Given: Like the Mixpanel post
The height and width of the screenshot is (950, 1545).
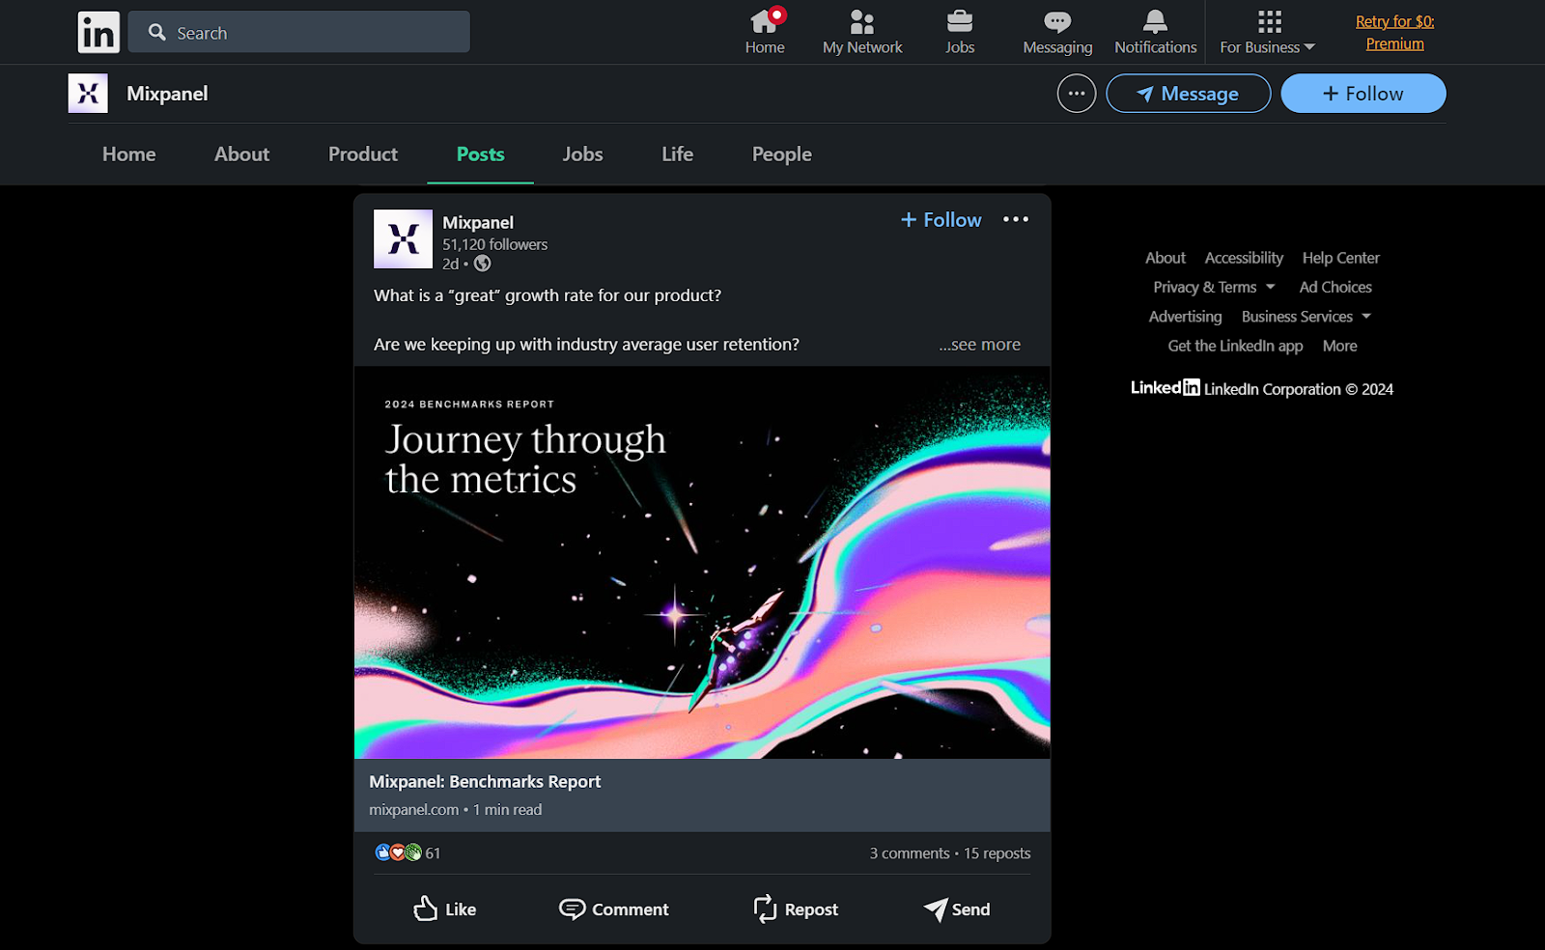Looking at the screenshot, I should [445, 909].
